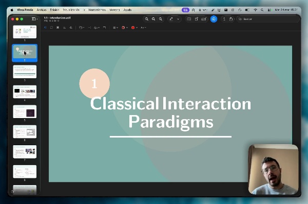The width and height of the screenshot is (308, 204).
Task: Click the share icon in toolbar
Action: tap(231, 19)
